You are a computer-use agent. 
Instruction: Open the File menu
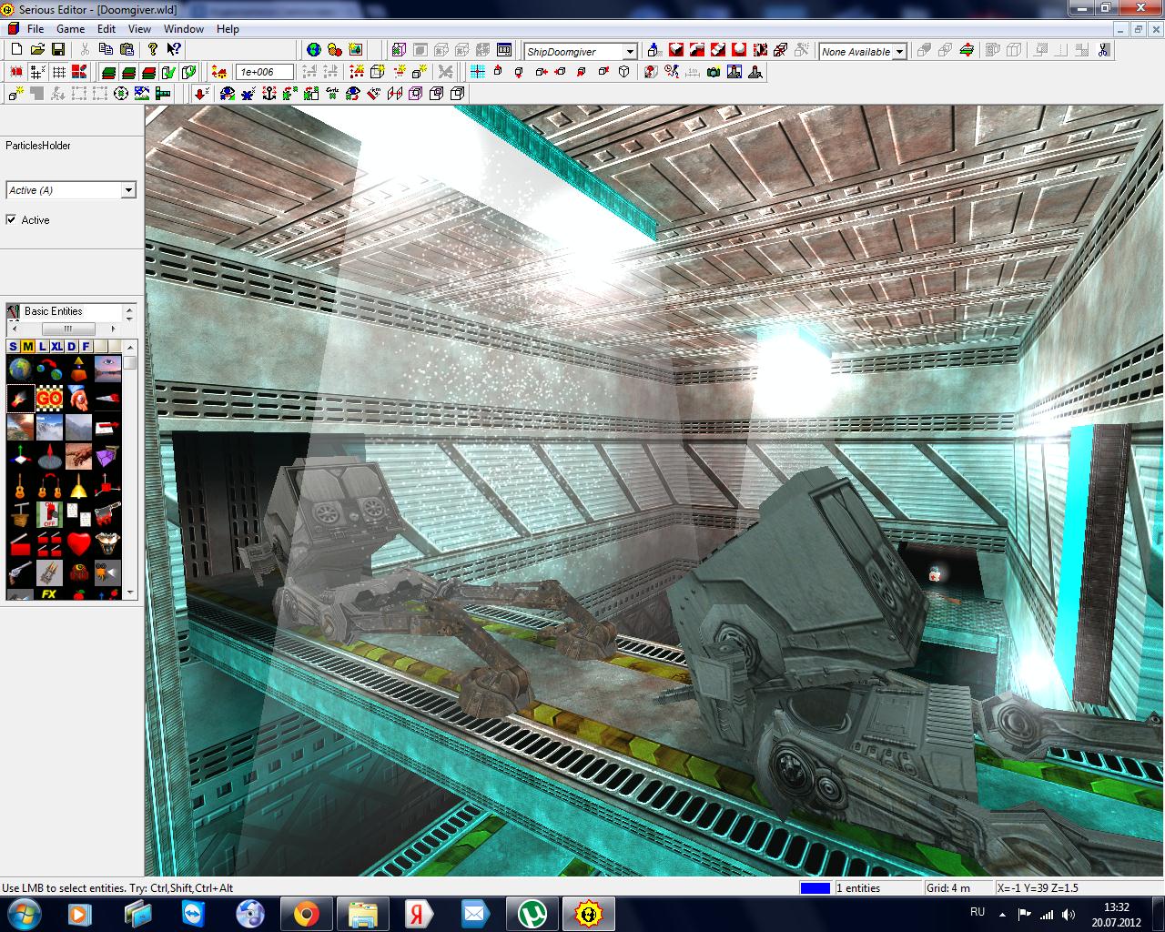click(x=35, y=28)
